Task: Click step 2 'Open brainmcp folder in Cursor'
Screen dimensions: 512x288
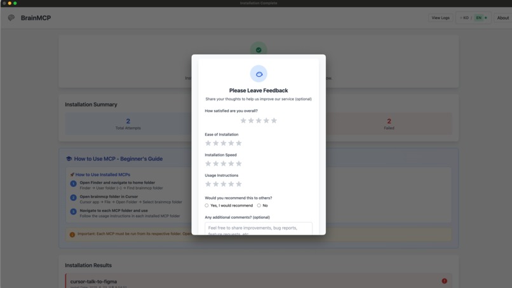Action: pyautogui.click(x=109, y=196)
